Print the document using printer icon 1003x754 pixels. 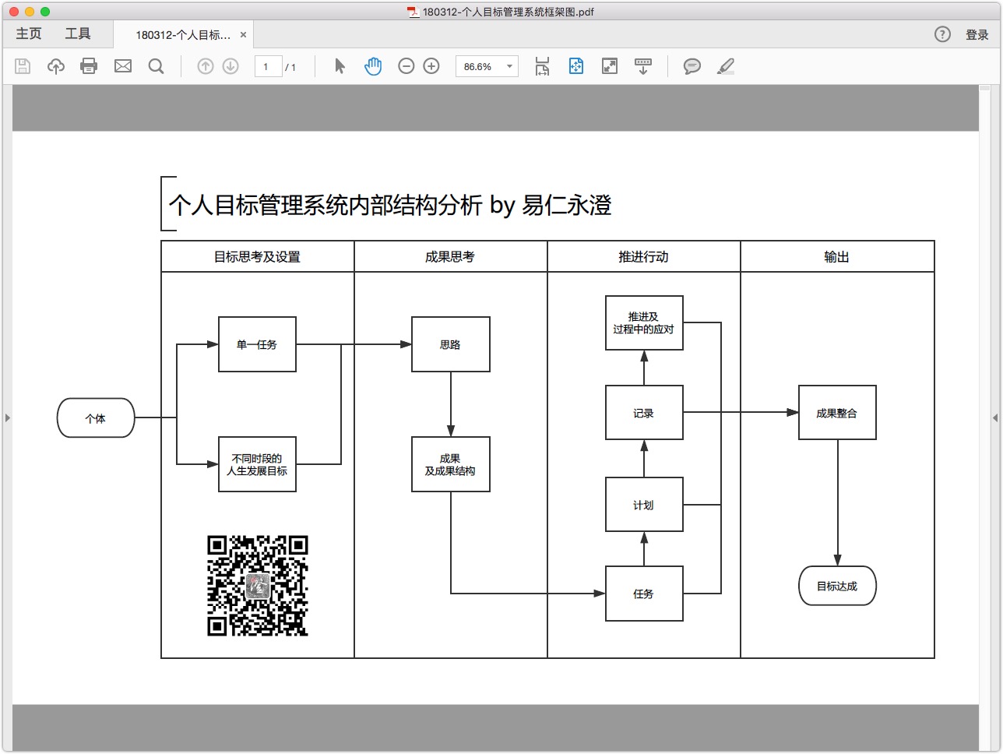89,66
